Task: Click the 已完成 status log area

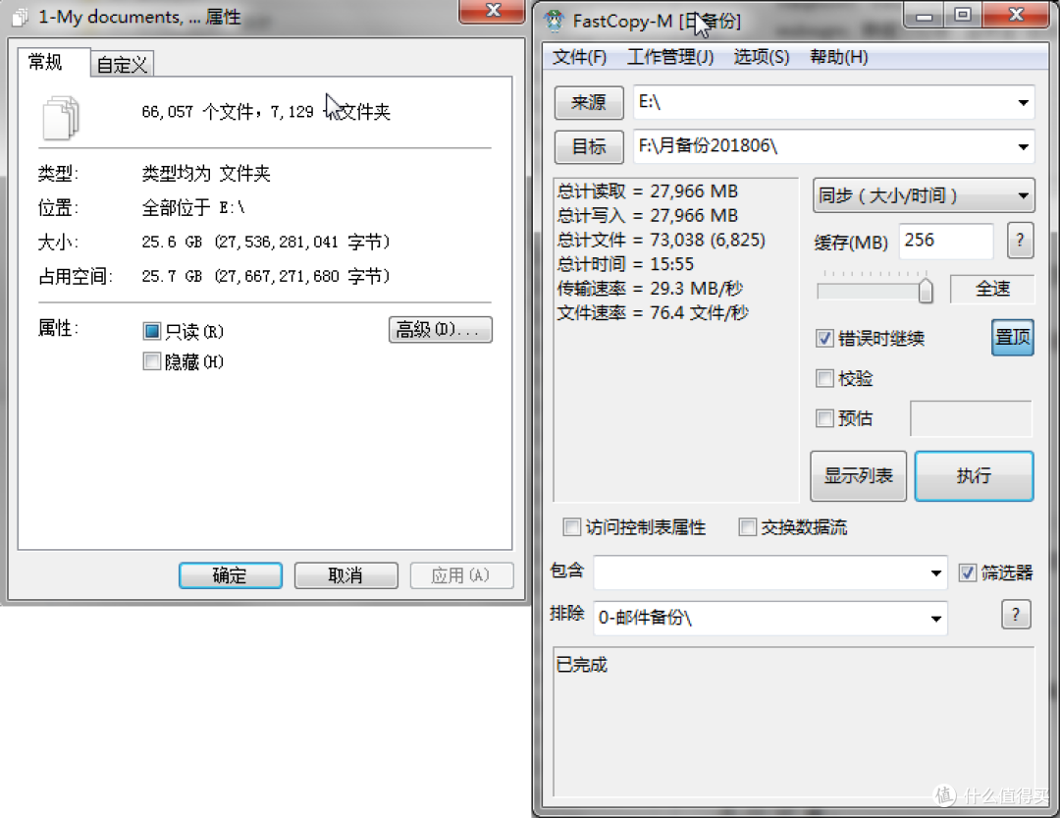Action: 794,721
